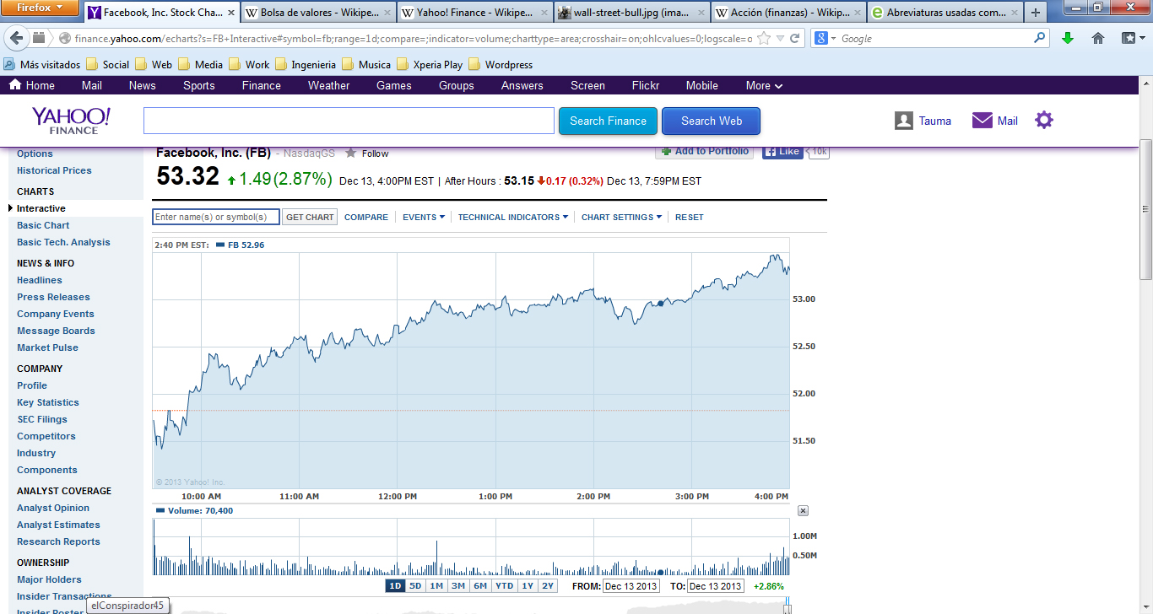This screenshot has height=614, width=1153.
Task: Open the Firefox application menu
Action: [41, 8]
